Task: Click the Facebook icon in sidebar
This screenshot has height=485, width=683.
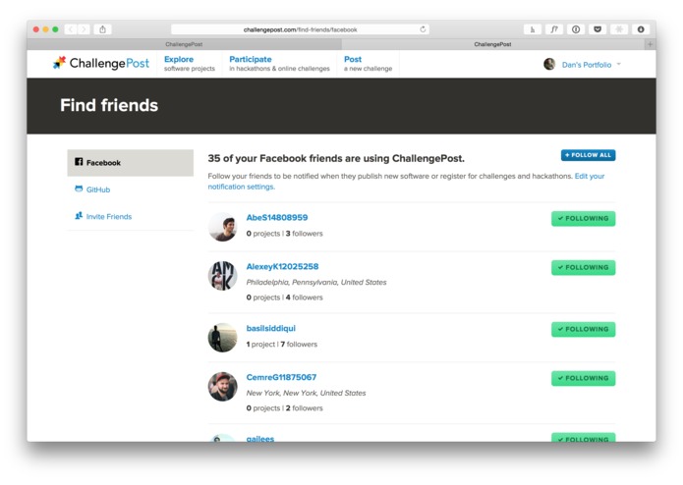Action: tap(79, 162)
